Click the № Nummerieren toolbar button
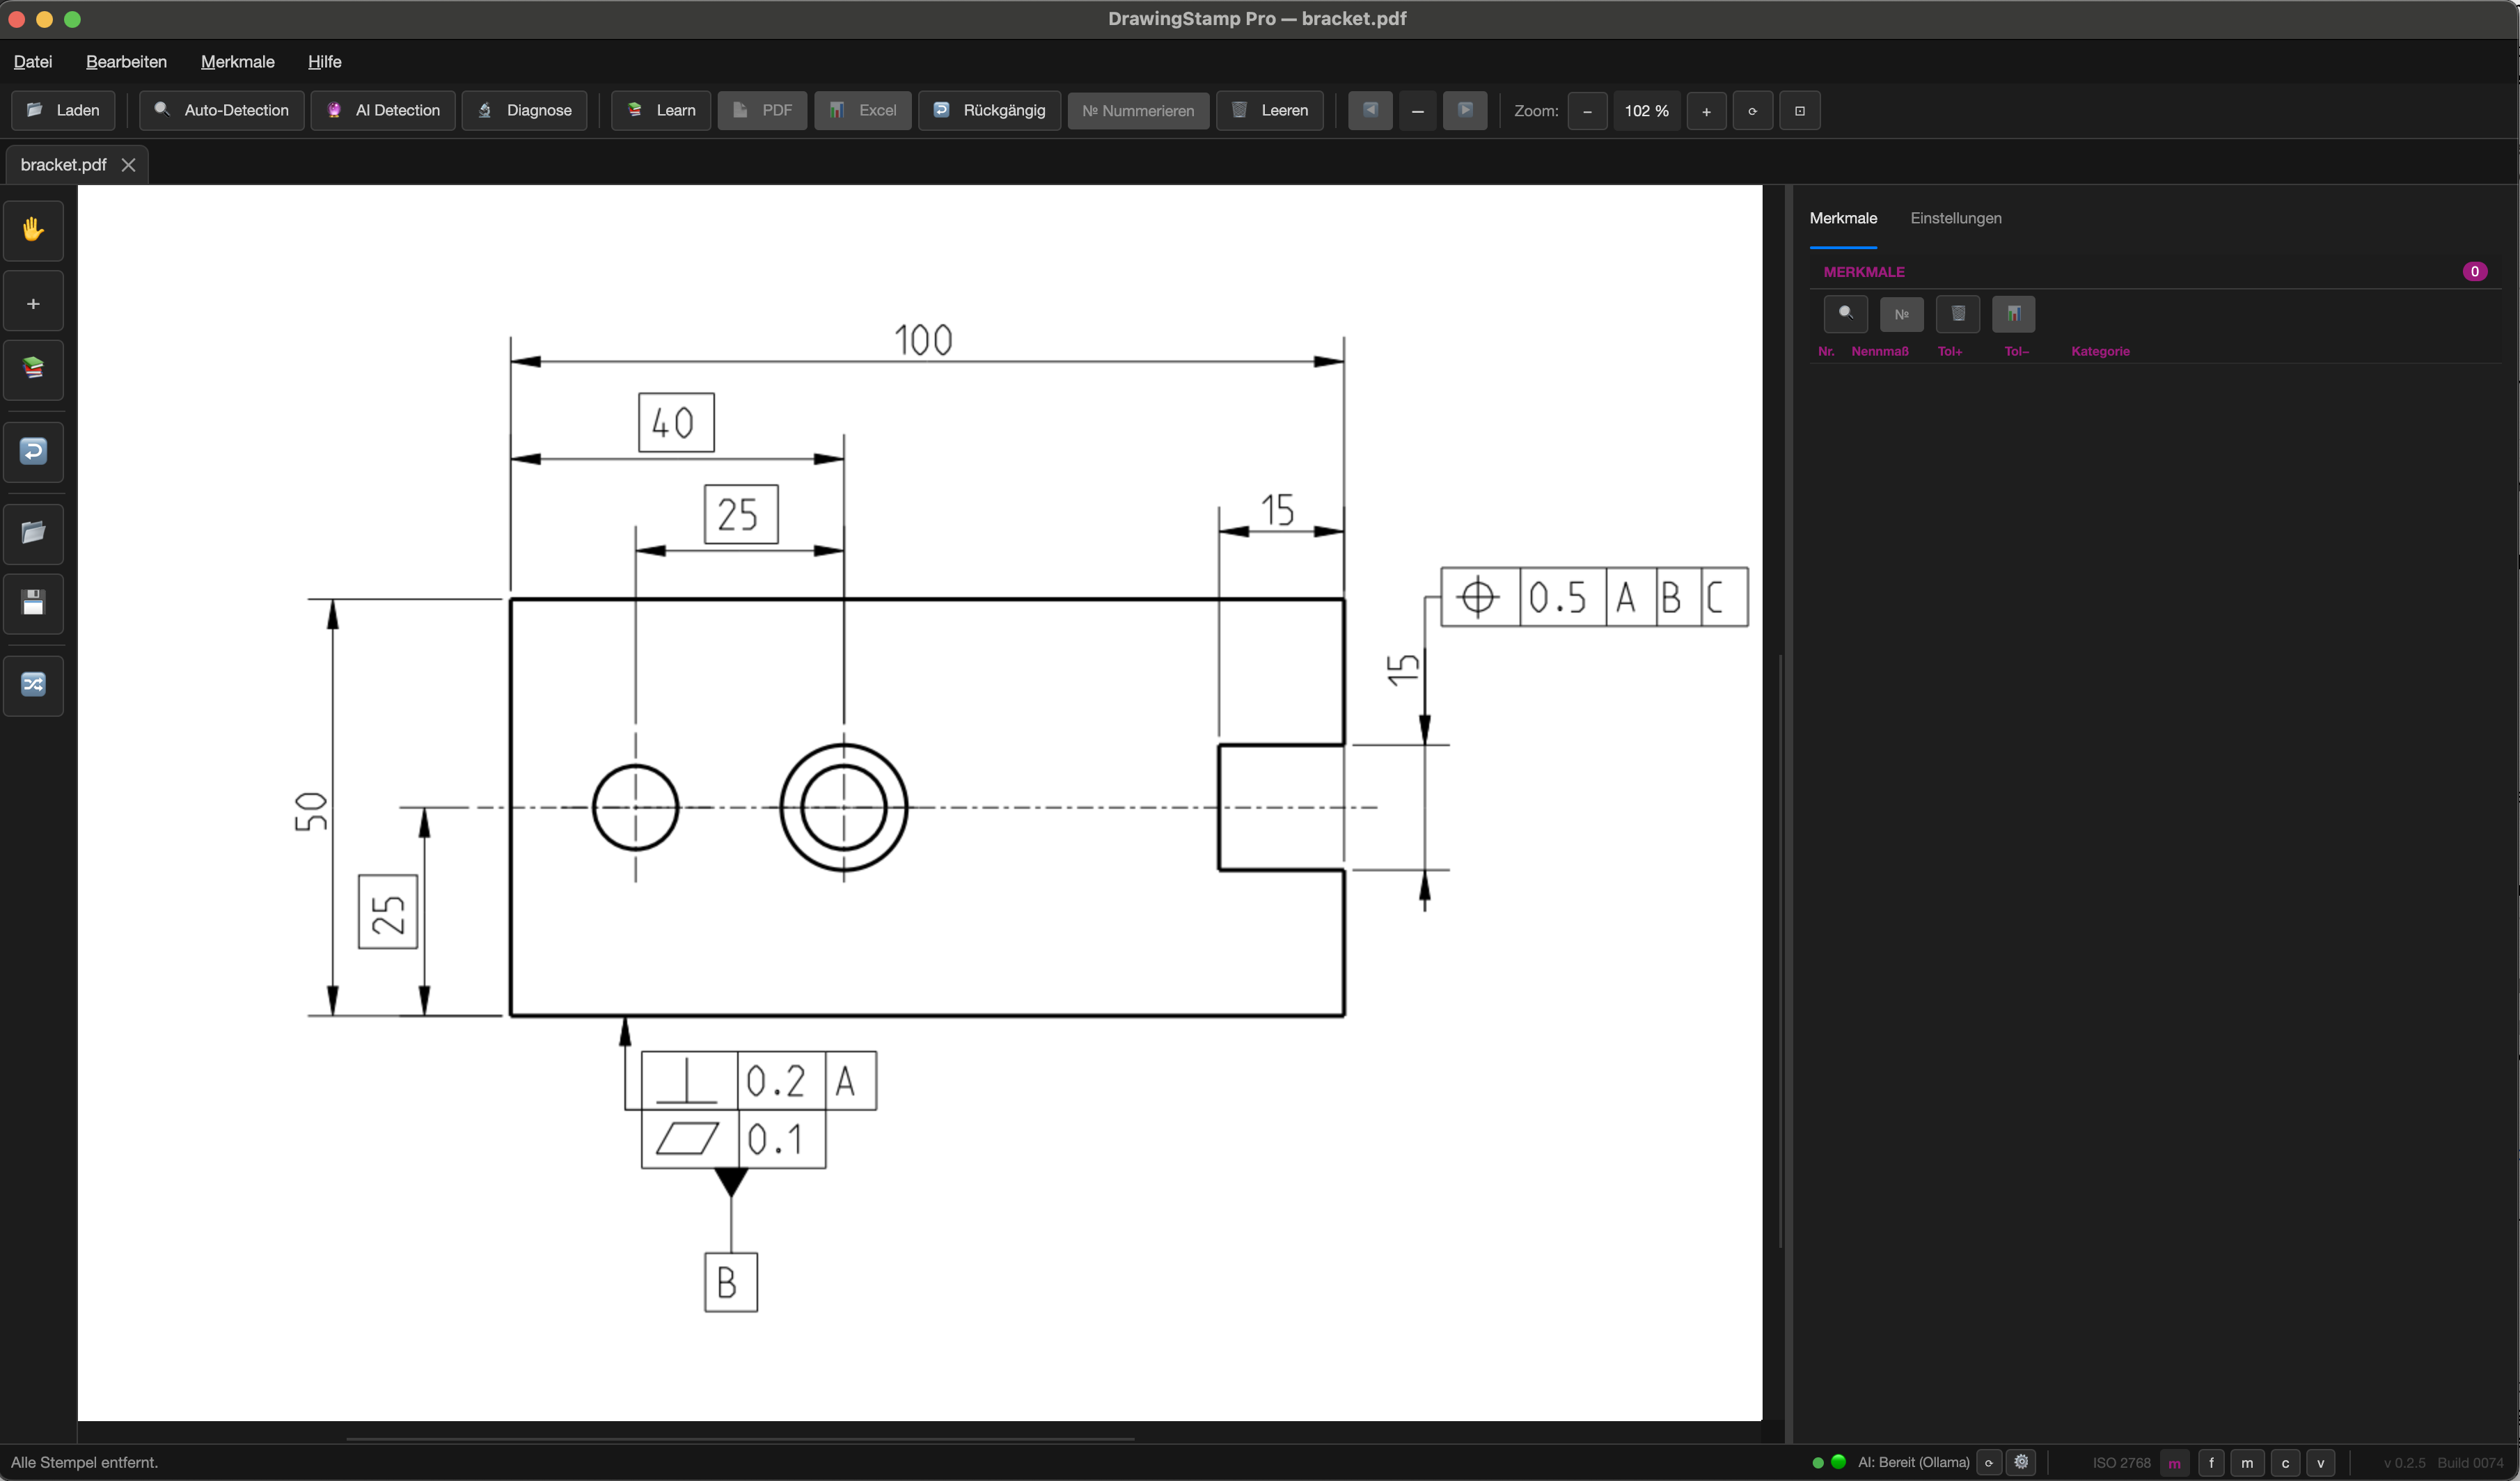The image size is (2520, 1481). point(1138,110)
